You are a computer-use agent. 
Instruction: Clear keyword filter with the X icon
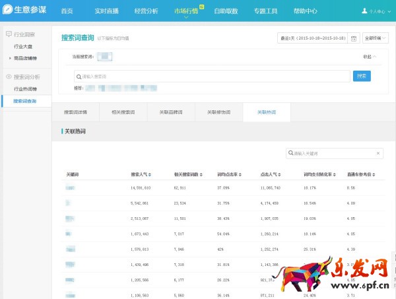(x=378, y=153)
